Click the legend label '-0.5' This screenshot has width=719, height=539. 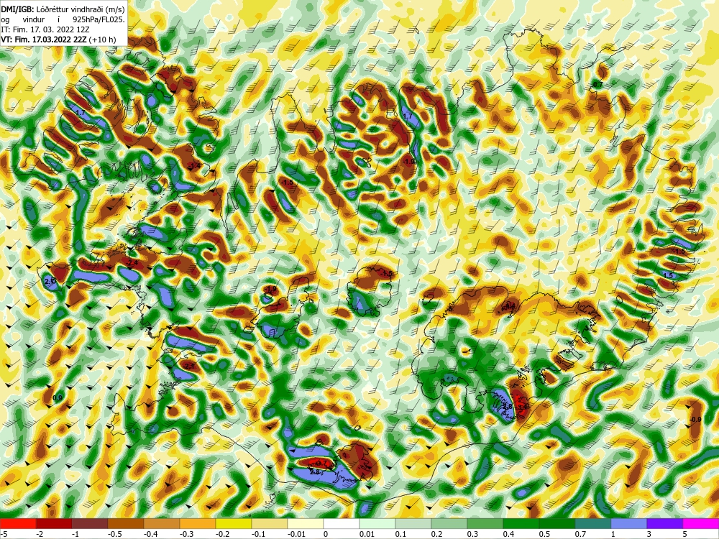[x=113, y=534]
